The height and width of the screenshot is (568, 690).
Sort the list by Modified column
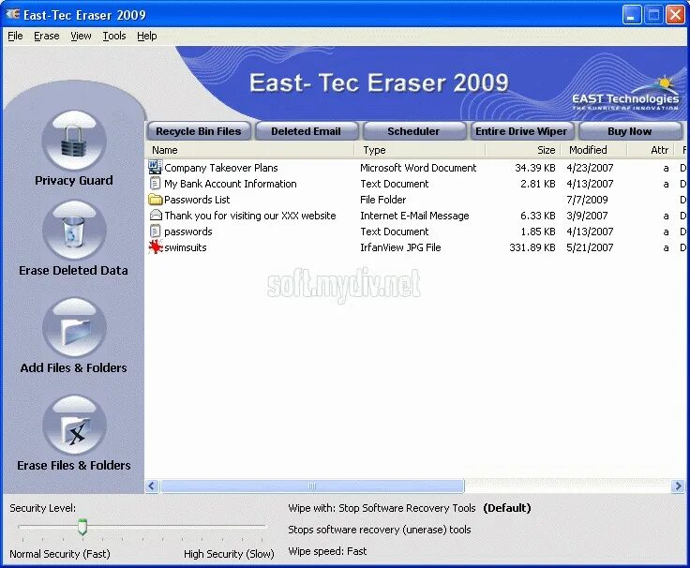point(593,150)
